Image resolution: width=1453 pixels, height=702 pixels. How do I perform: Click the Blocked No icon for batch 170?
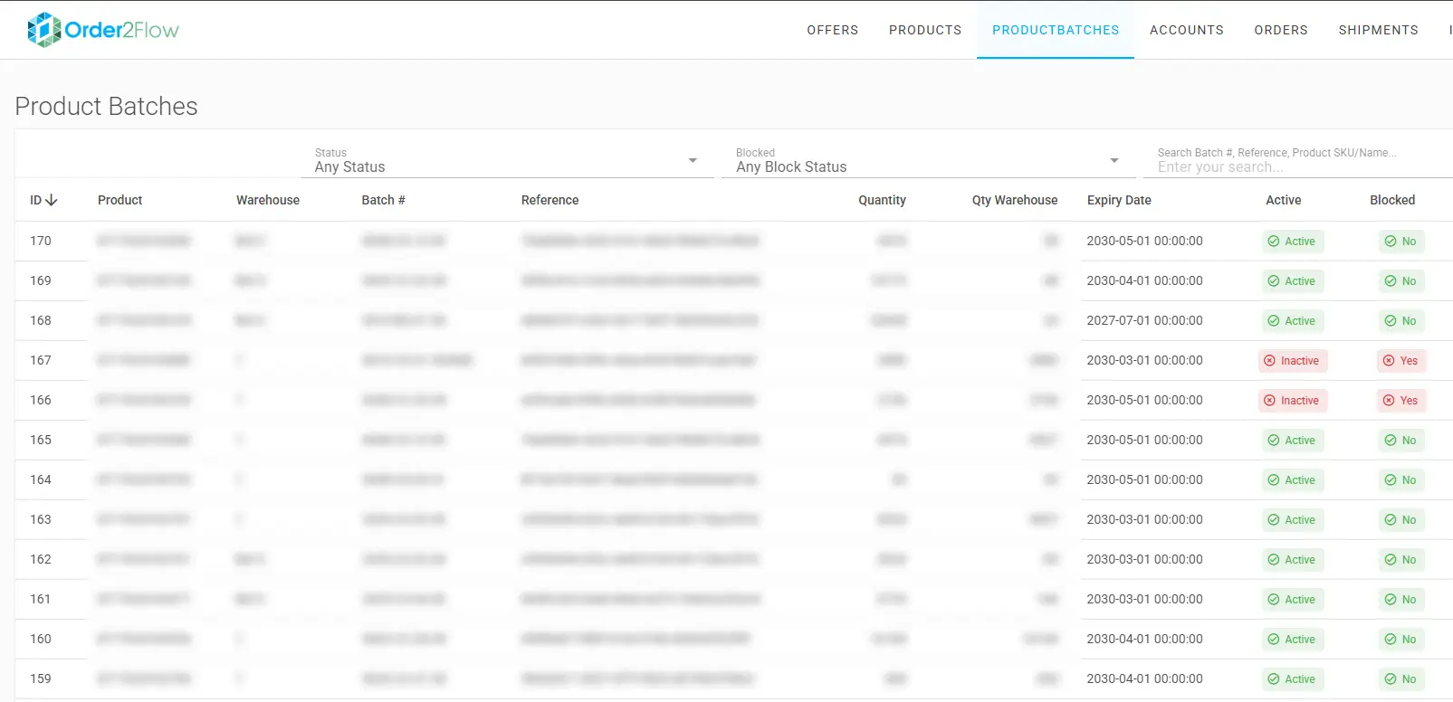point(1391,242)
